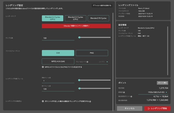This screenshot has width=174, height=113.
Task: Click the レンダリングファイル heading
Action: click(128, 5)
